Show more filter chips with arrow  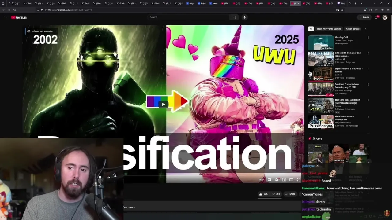[365, 29]
